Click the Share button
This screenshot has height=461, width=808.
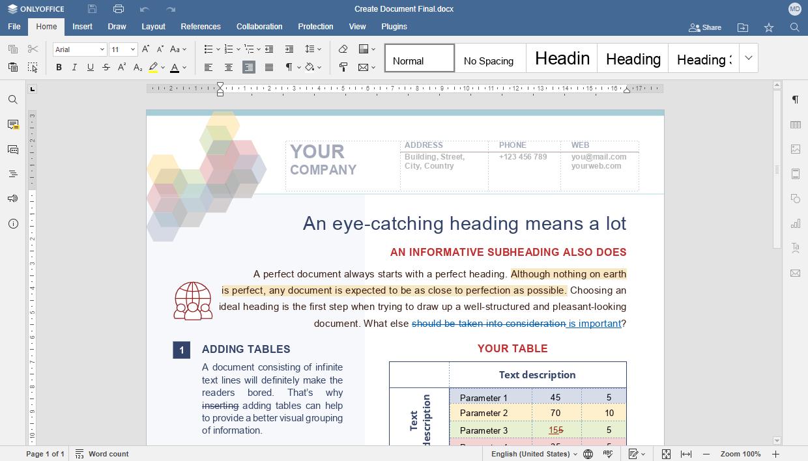coord(705,27)
